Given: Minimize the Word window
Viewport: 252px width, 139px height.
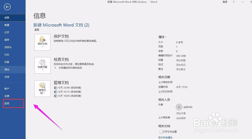Looking at the screenshot, I should pos(243,2).
